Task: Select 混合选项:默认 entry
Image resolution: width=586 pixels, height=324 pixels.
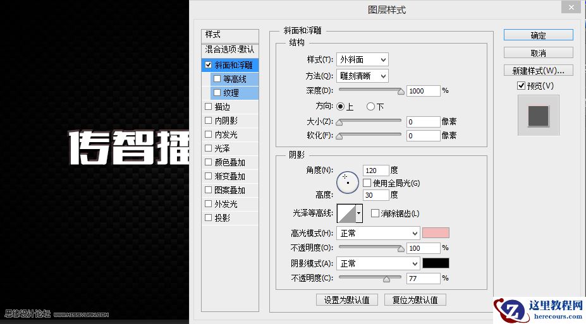Action: point(230,49)
